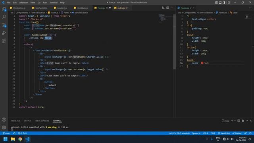The height and width of the screenshot is (143, 254).
Task: Open the errors and warnings count in status bar
Action: pyautogui.click(x=22, y=133)
